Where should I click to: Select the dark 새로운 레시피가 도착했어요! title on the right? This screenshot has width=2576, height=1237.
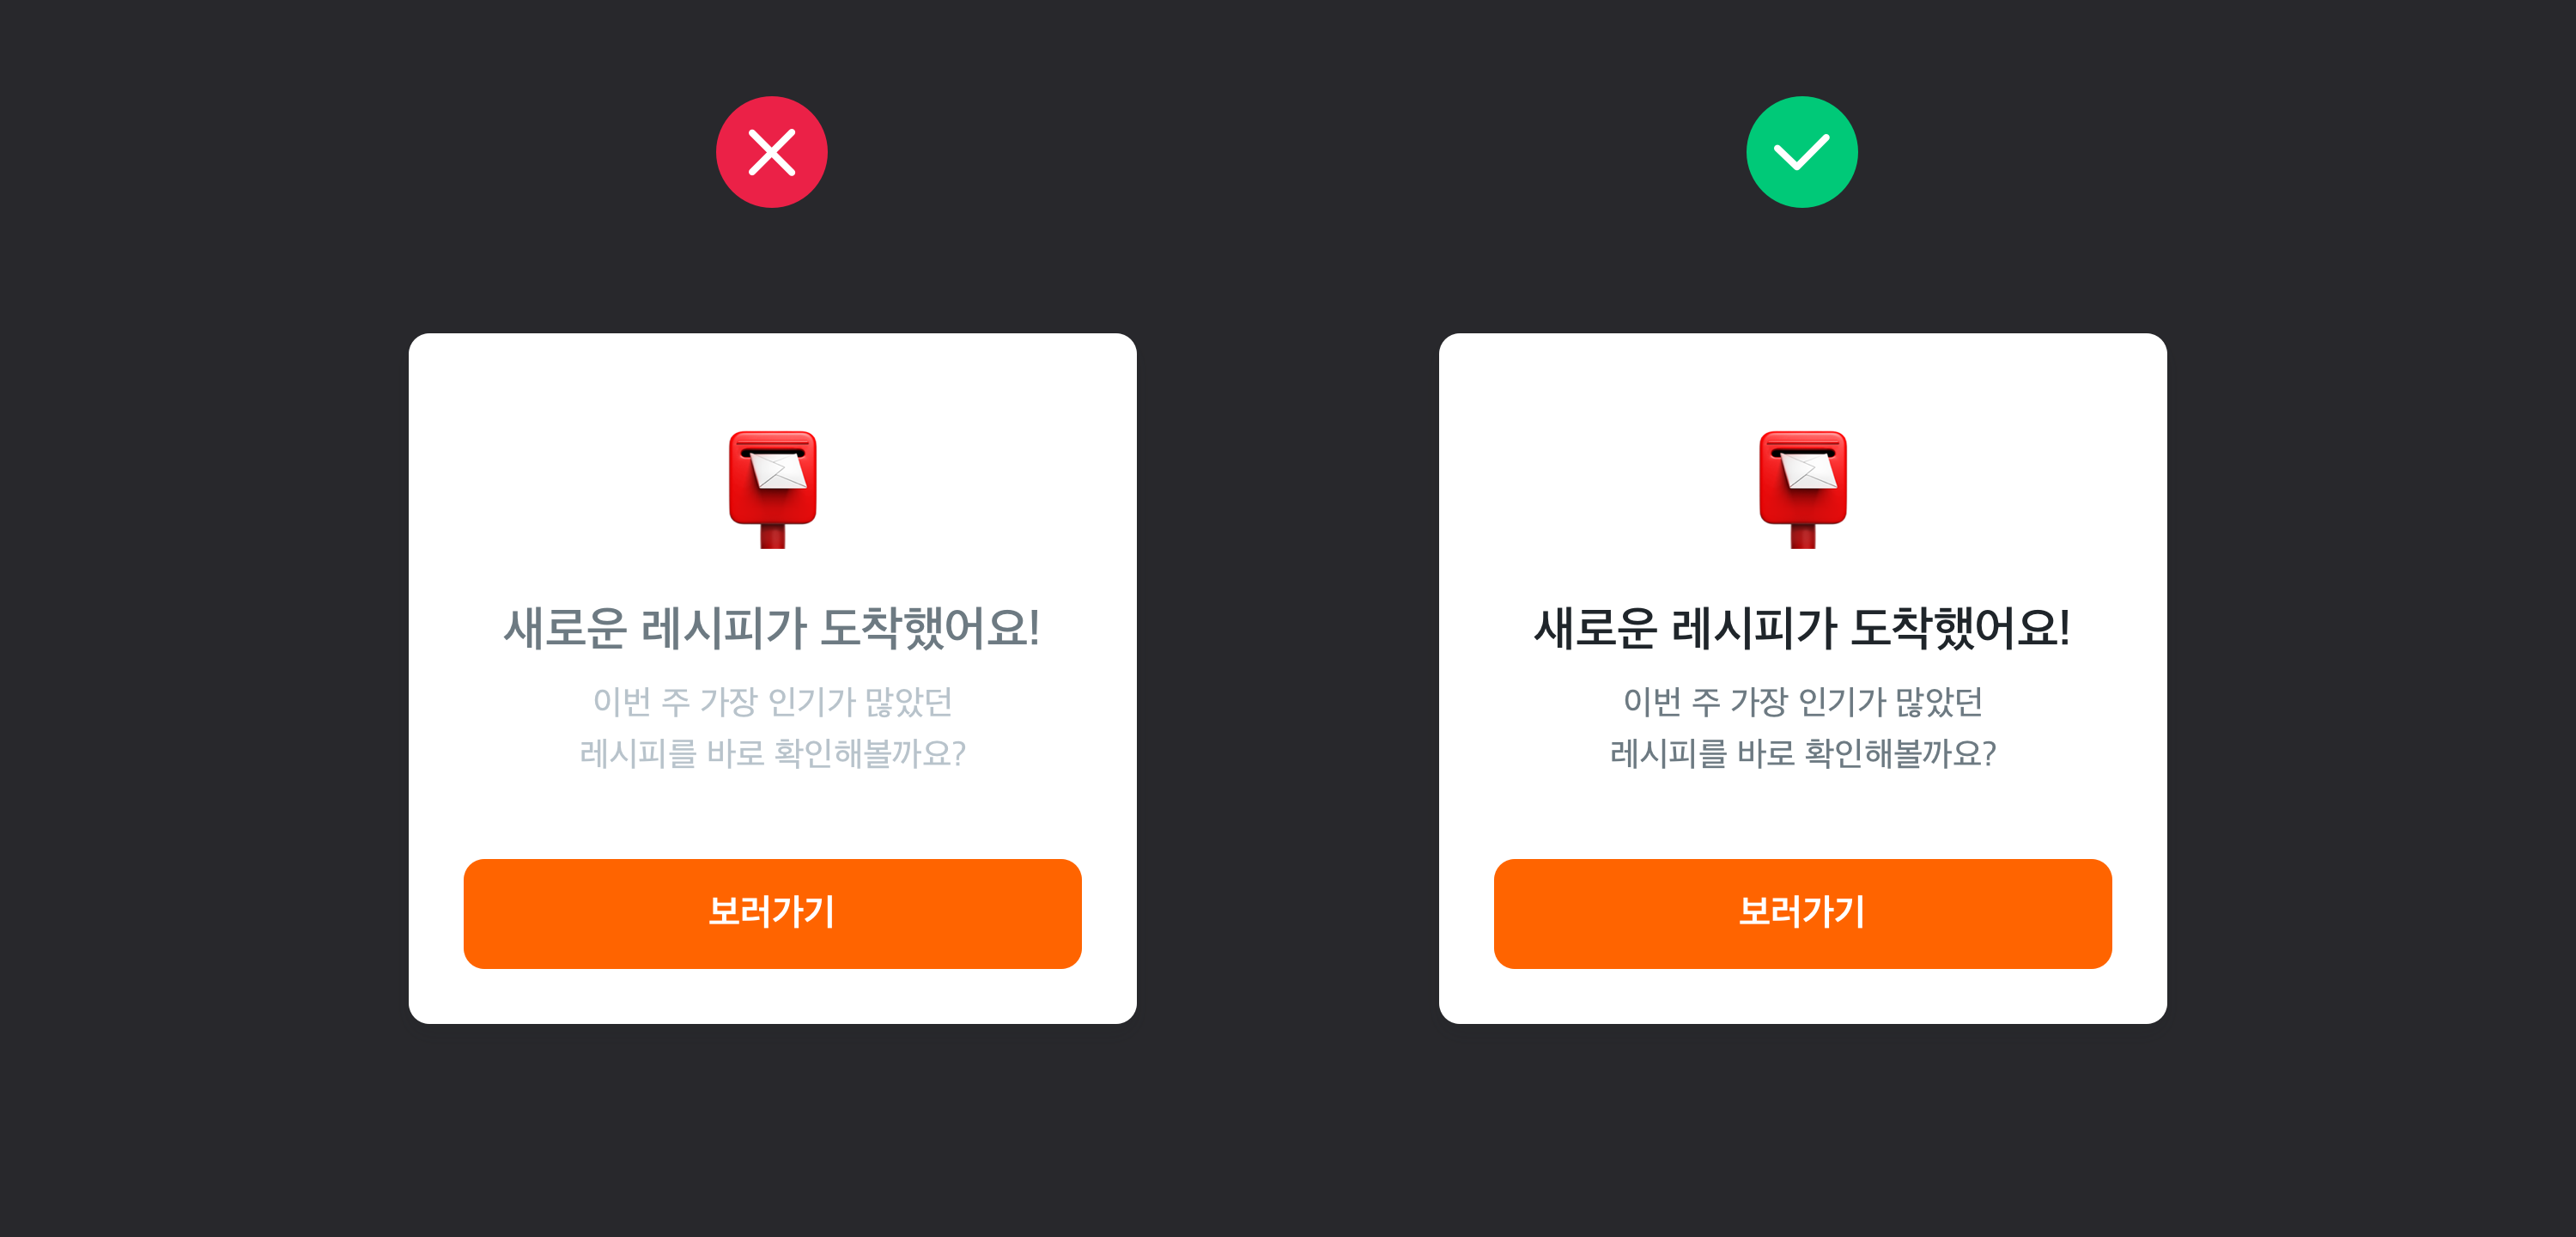(1801, 629)
